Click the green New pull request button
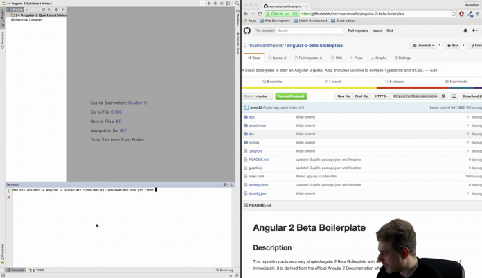This screenshot has height=278, width=482. click(291, 96)
